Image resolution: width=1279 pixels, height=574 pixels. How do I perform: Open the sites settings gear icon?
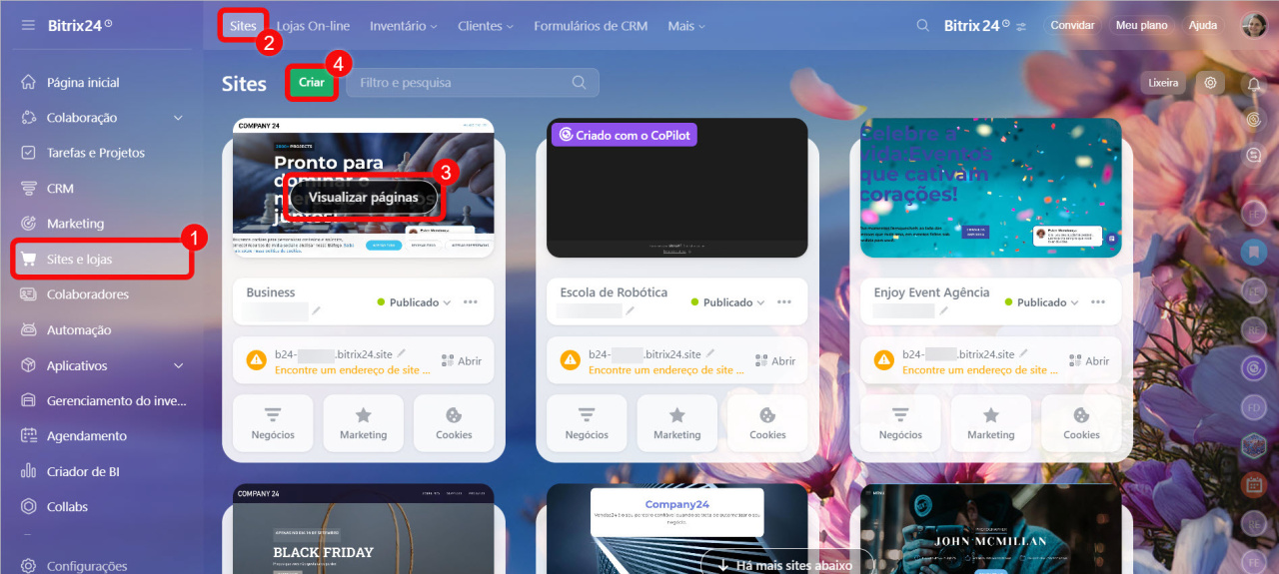[1210, 83]
